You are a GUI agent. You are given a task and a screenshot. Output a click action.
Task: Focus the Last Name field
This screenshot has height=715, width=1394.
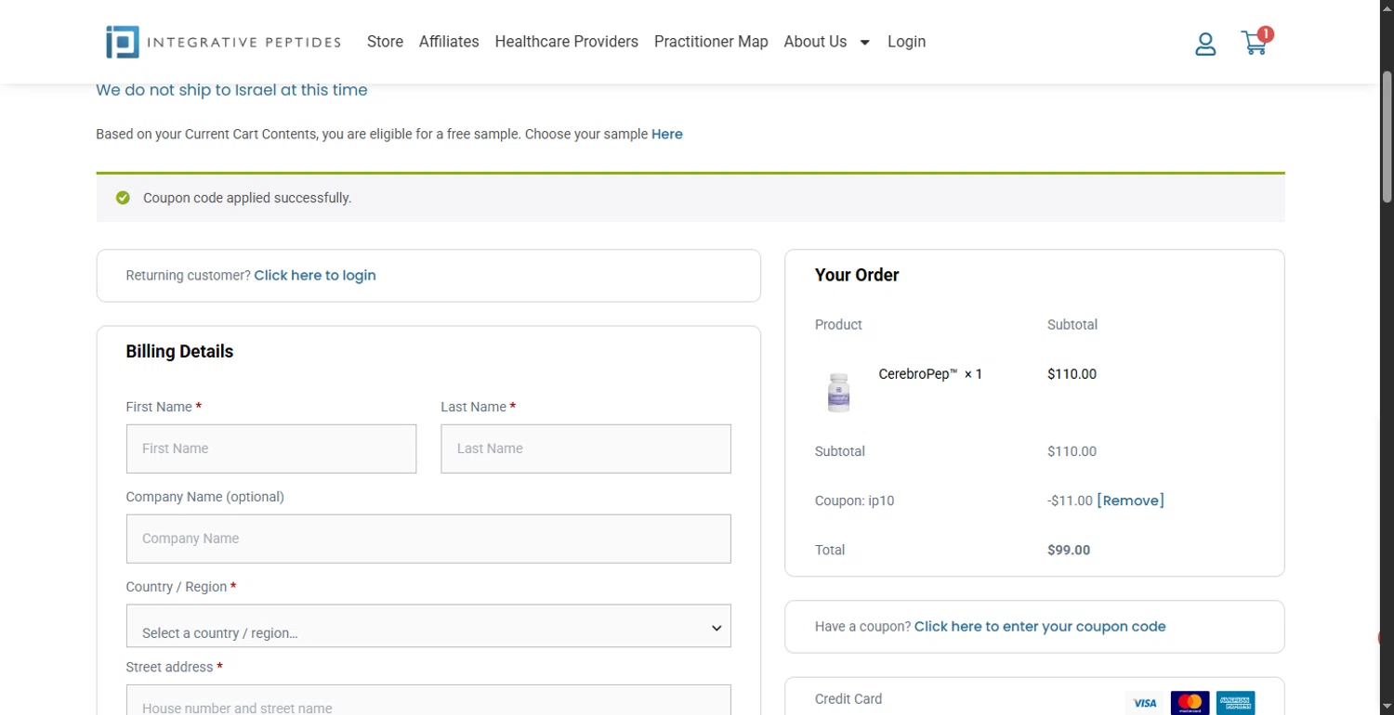[585, 448]
